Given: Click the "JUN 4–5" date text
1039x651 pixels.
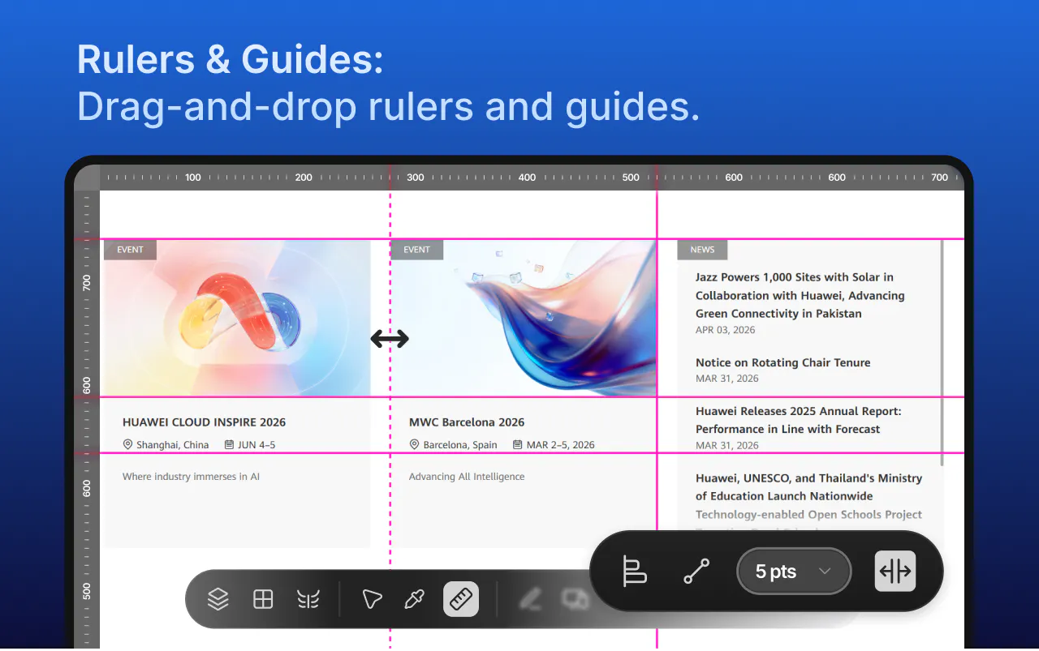Looking at the screenshot, I should [x=257, y=445].
